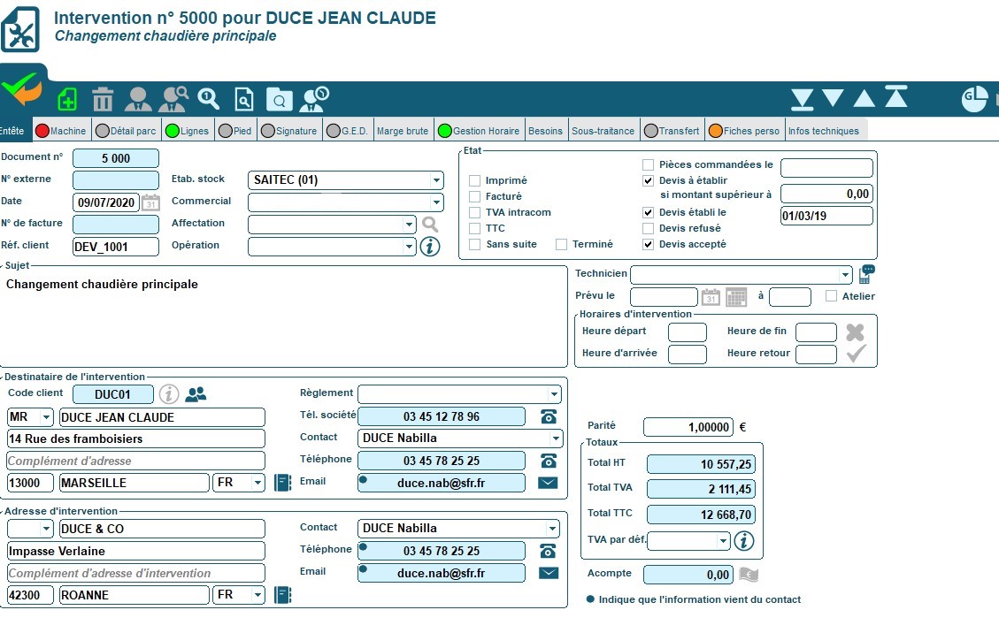Open the Marge brute tab

pyautogui.click(x=403, y=131)
